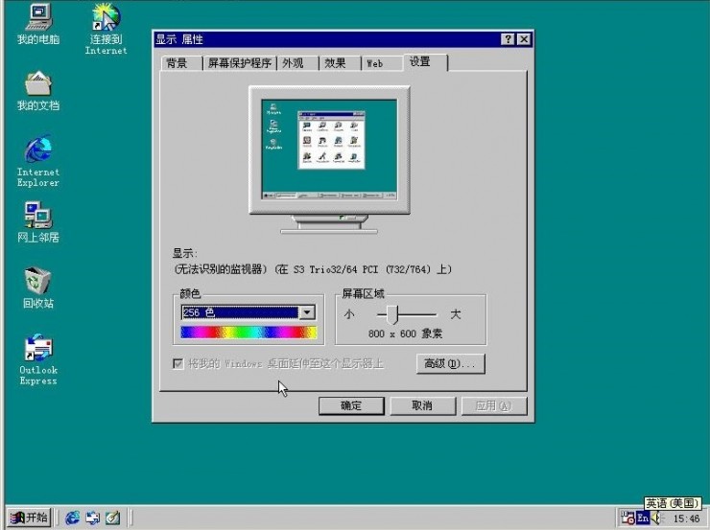
Task: Expand the 颜色 color depth dropdown arrow
Action: click(x=307, y=312)
